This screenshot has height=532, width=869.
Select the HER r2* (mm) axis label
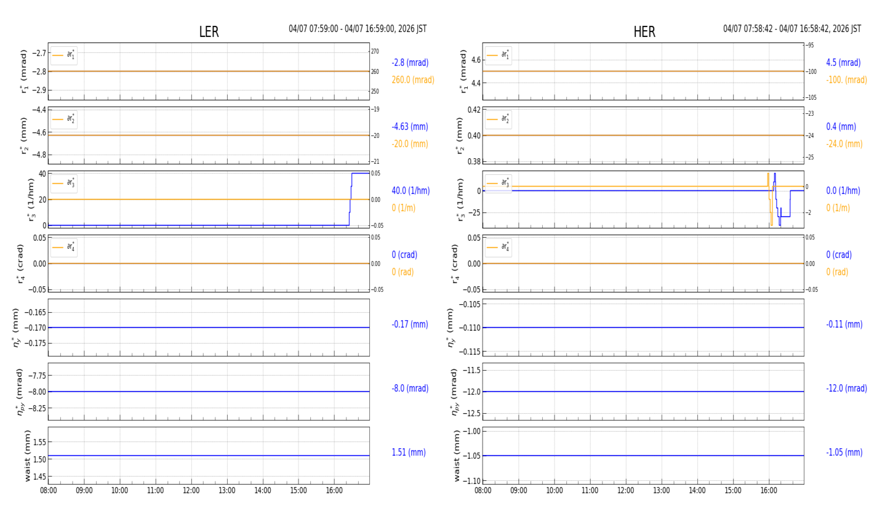pyautogui.click(x=459, y=135)
